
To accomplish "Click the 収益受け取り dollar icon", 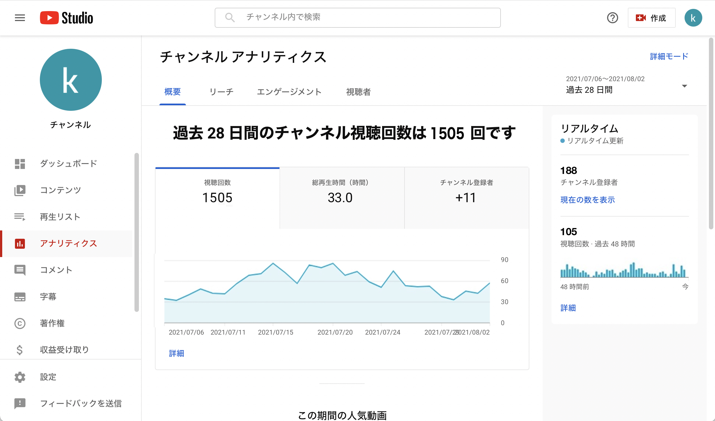I will [20, 350].
